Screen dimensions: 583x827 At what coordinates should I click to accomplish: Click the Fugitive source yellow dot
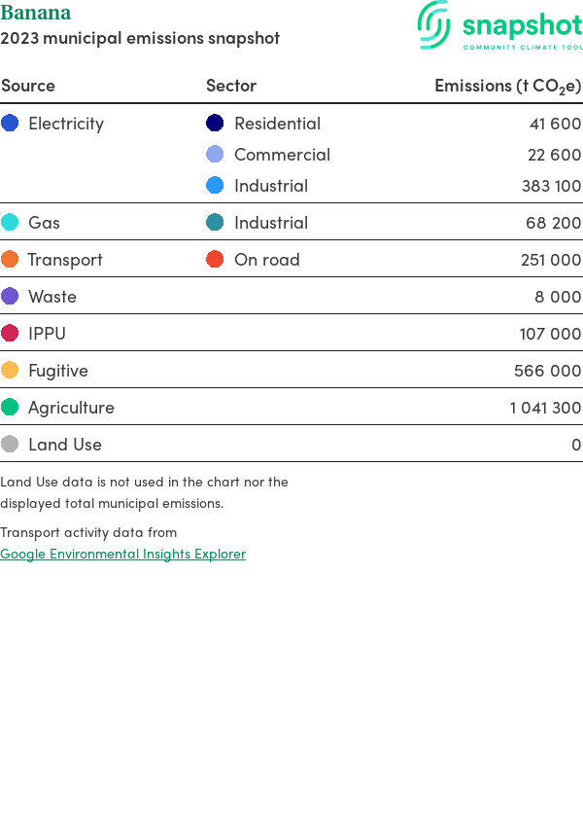pyautogui.click(x=10, y=371)
